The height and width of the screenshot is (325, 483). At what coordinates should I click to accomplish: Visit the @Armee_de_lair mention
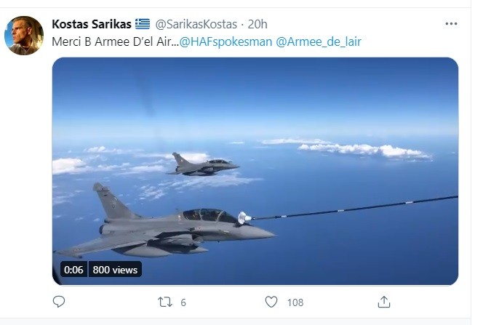319,42
